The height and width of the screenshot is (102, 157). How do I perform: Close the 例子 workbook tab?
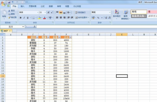tap(10, 31)
